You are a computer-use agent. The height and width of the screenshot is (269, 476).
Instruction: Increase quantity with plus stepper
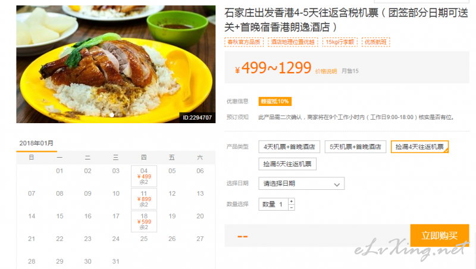[292, 201]
